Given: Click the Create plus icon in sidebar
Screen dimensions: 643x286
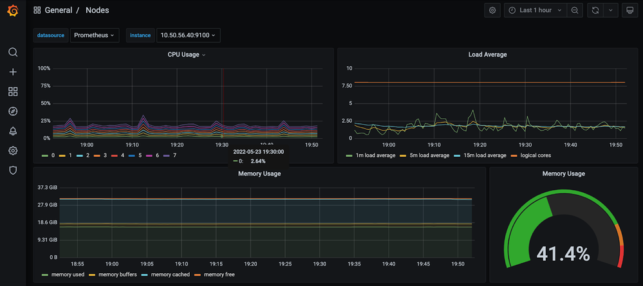Looking at the screenshot, I should 13,72.
